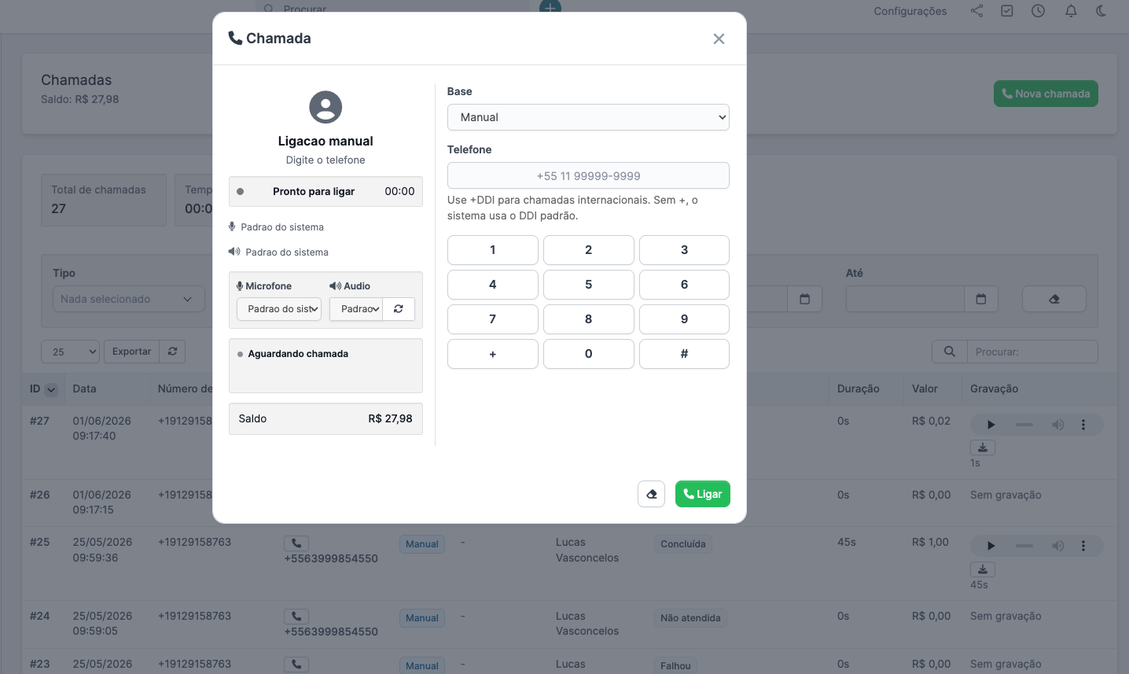Click the share icon in top bar
1129x674 pixels.
(976, 11)
